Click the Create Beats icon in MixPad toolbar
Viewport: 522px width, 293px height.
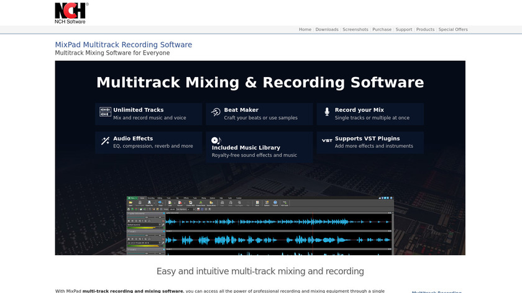click(x=201, y=203)
